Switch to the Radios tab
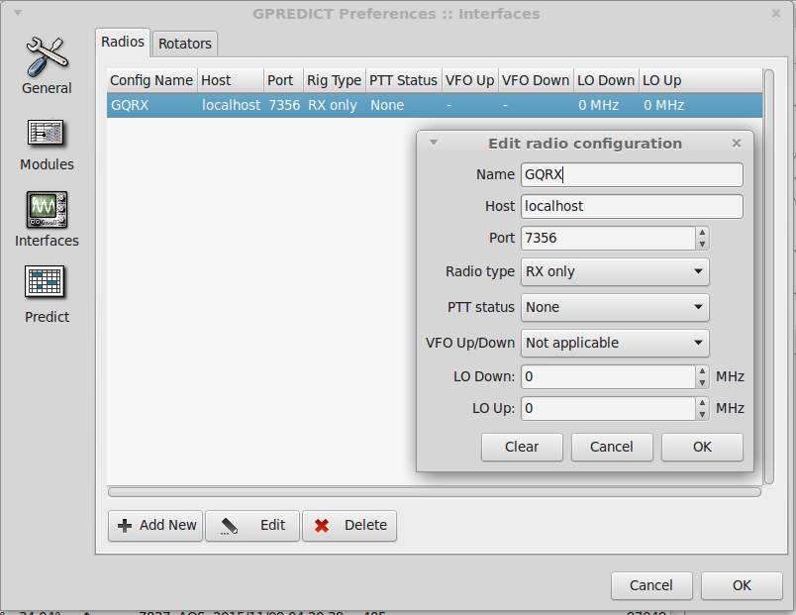The image size is (796, 615). click(123, 42)
